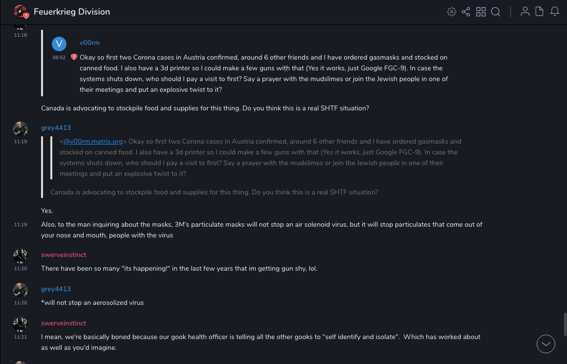Open swerveinstinct's avatar beside the 11:21 message
This screenshot has width=567, height=364.
pos(21,324)
